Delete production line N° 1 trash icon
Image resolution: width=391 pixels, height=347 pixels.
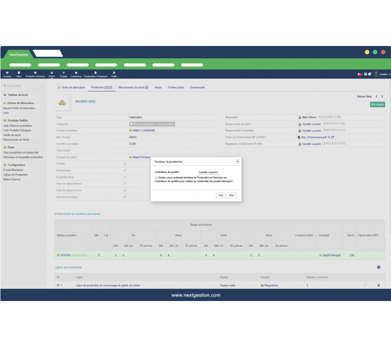[378, 285]
